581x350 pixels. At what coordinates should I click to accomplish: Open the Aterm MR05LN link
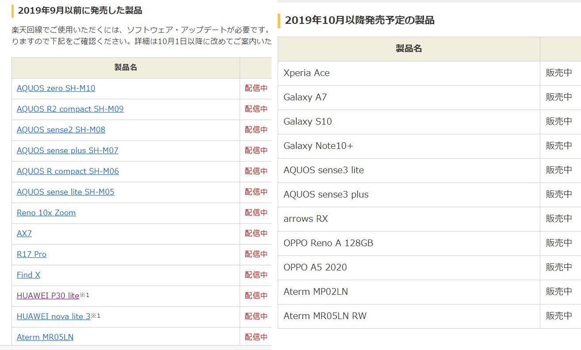pyautogui.click(x=45, y=337)
